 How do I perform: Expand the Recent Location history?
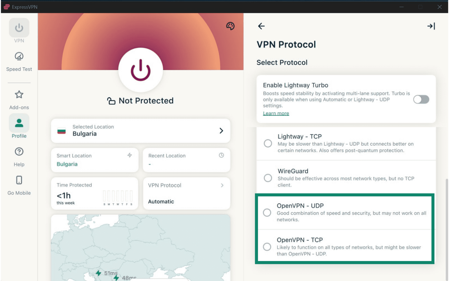pos(221,155)
